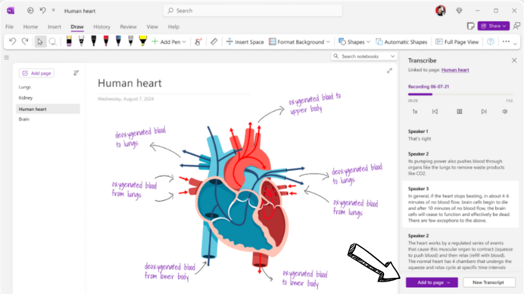
Task: Click the recording playback progress bar
Action: coord(460,94)
